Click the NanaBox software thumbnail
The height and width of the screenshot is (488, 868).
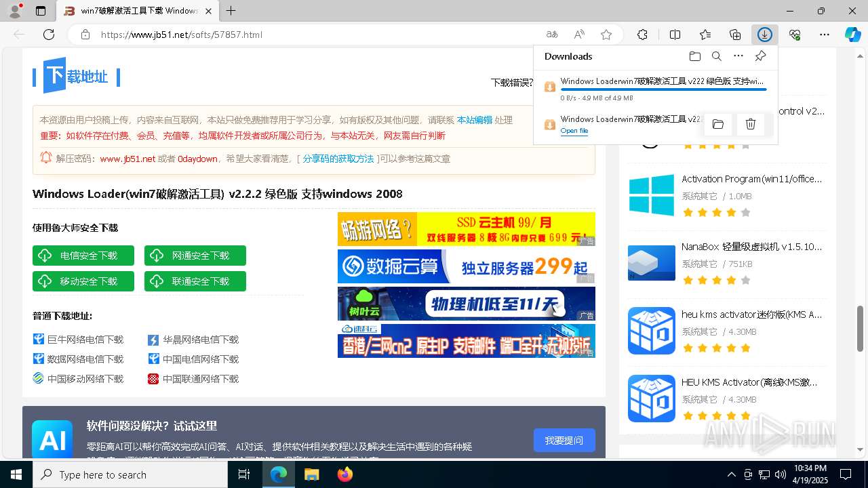click(x=652, y=263)
